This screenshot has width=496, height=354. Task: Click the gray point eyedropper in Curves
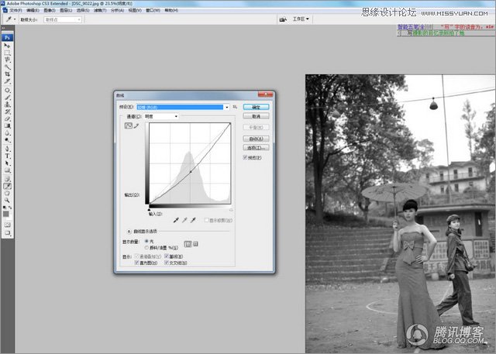[x=184, y=220]
